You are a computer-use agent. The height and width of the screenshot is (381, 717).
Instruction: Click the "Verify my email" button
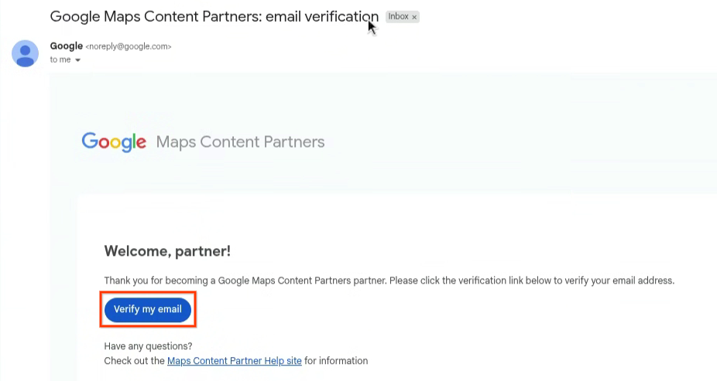tap(148, 309)
